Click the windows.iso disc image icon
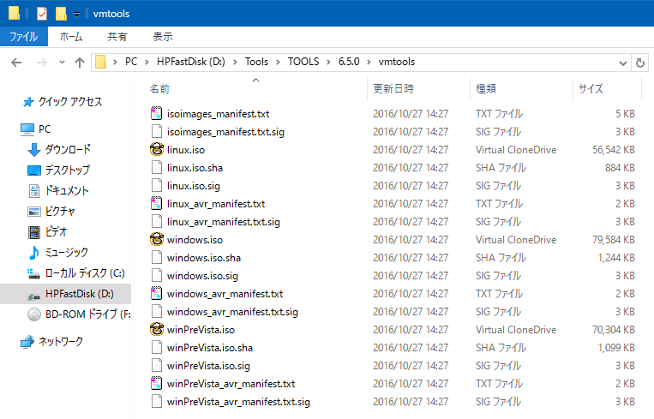654x419 pixels. (156, 239)
